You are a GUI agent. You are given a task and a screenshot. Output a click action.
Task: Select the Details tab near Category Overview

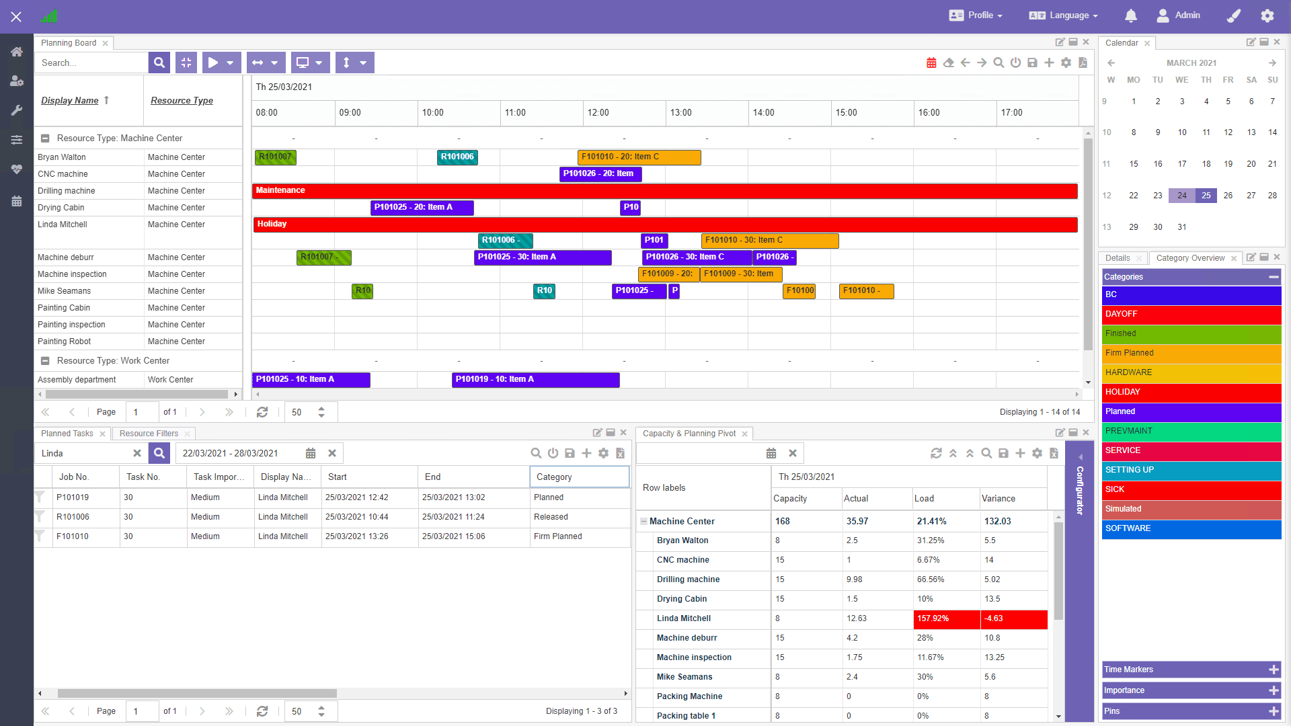[x=1117, y=257]
